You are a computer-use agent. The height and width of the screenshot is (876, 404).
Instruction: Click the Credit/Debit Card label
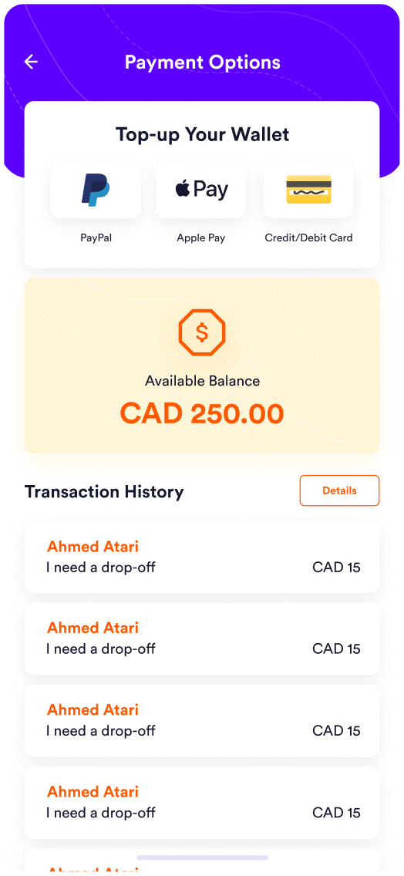point(308,238)
